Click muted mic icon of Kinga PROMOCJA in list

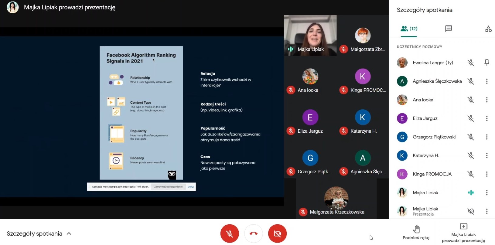coord(471,174)
